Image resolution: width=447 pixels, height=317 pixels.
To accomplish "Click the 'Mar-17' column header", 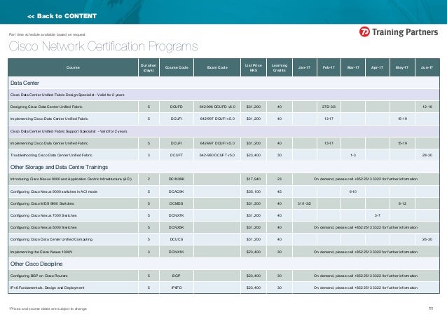I will point(353,67).
